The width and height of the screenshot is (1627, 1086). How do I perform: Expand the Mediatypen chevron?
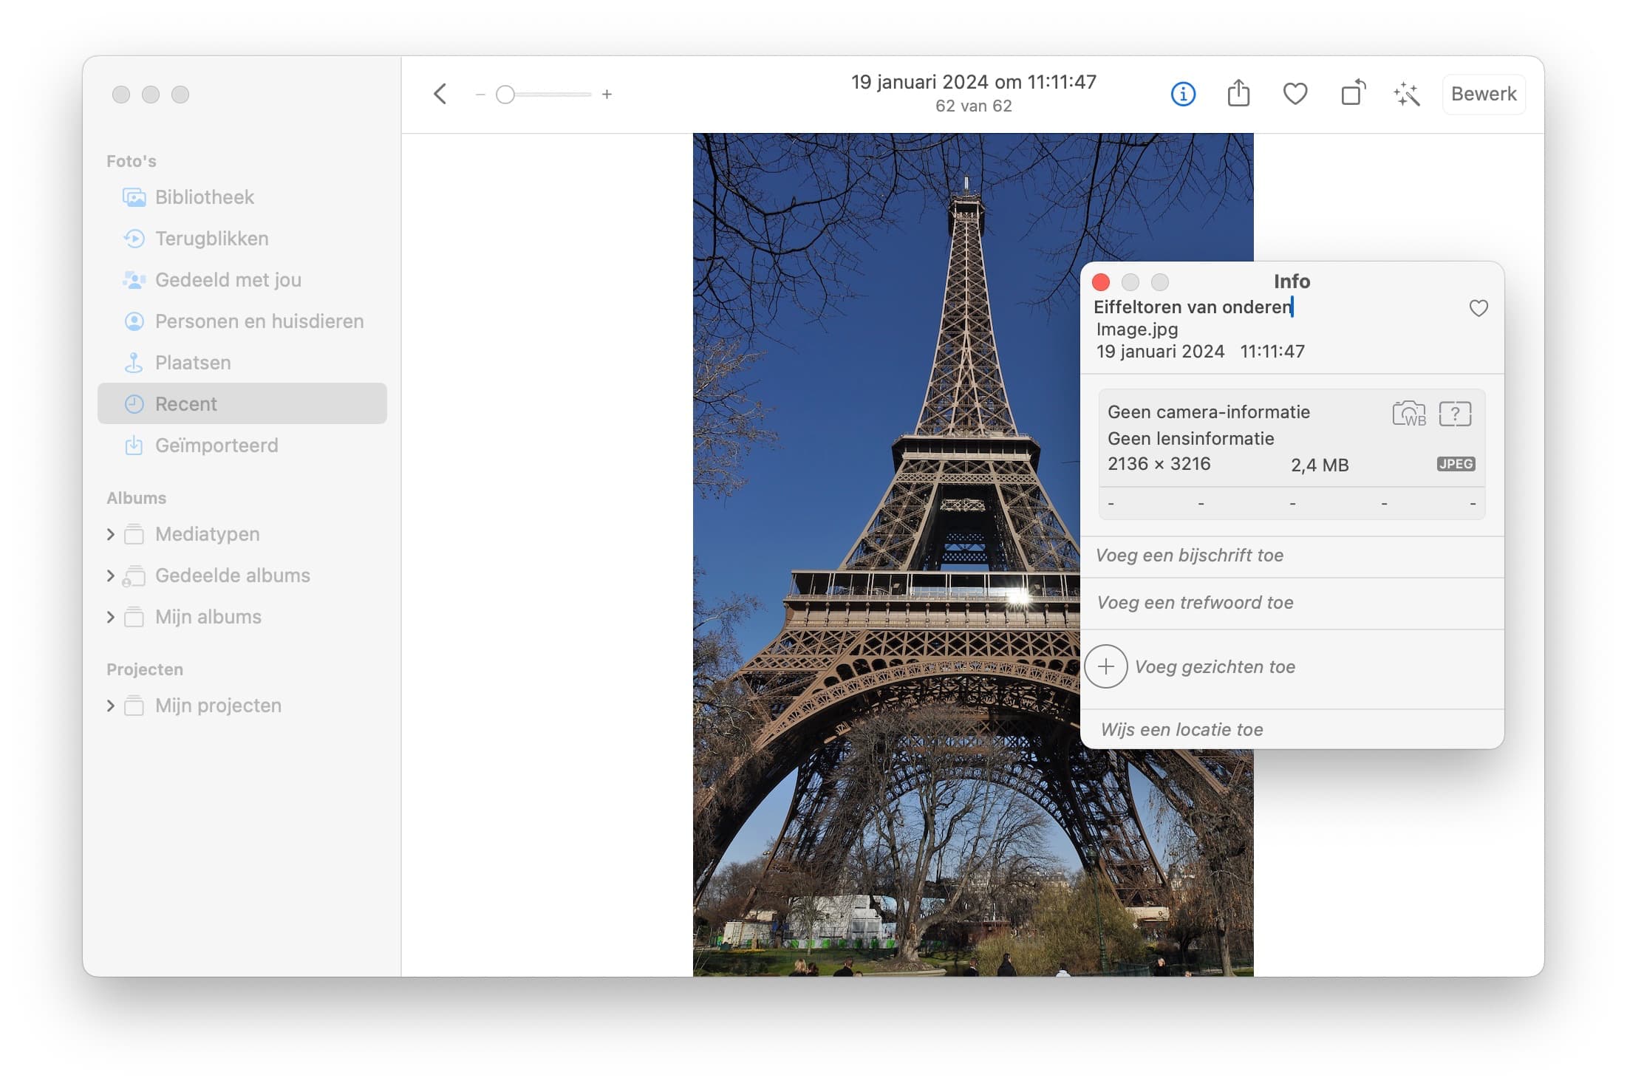[111, 534]
